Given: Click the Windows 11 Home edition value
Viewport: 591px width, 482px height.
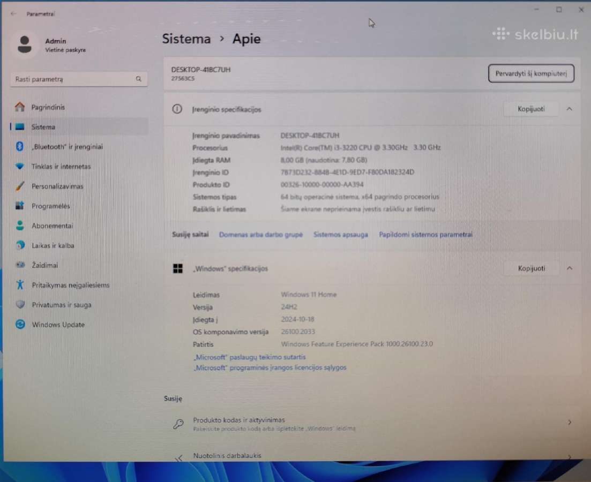Looking at the screenshot, I should click(x=309, y=295).
